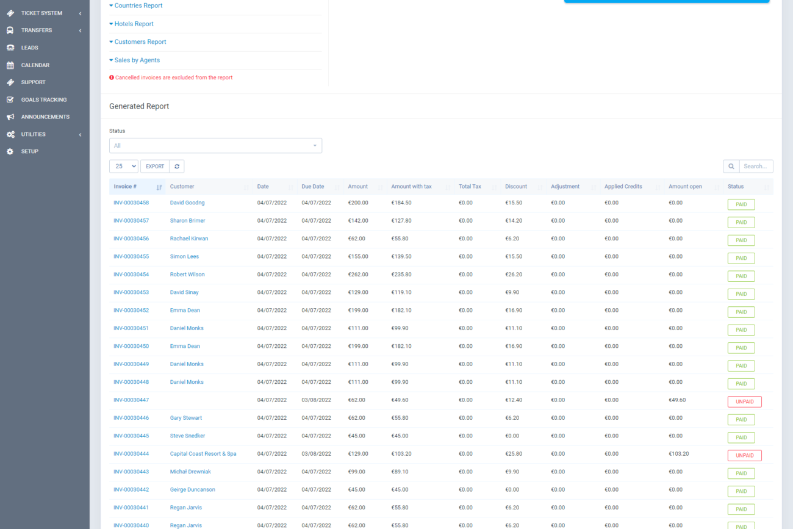Open customer Capital Coast Resort & Spa
The width and height of the screenshot is (793, 529).
tap(203, 454)
